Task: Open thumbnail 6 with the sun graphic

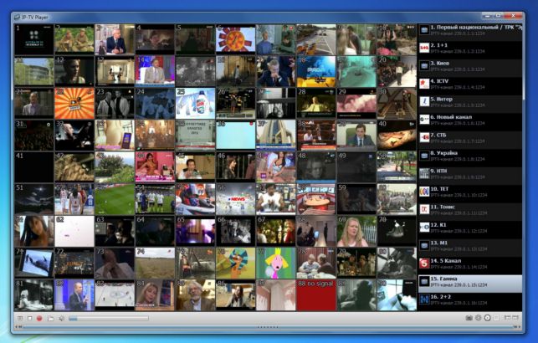Action: [235, 39]
